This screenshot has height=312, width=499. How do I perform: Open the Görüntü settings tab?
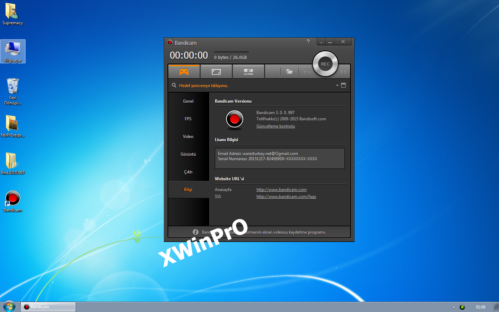pos(188,154)
